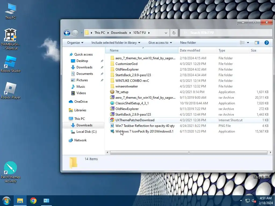This screenshot has width=275, height=206.
Task: Show hidden icons in the system tray
Action: click(x=241, y=201)
